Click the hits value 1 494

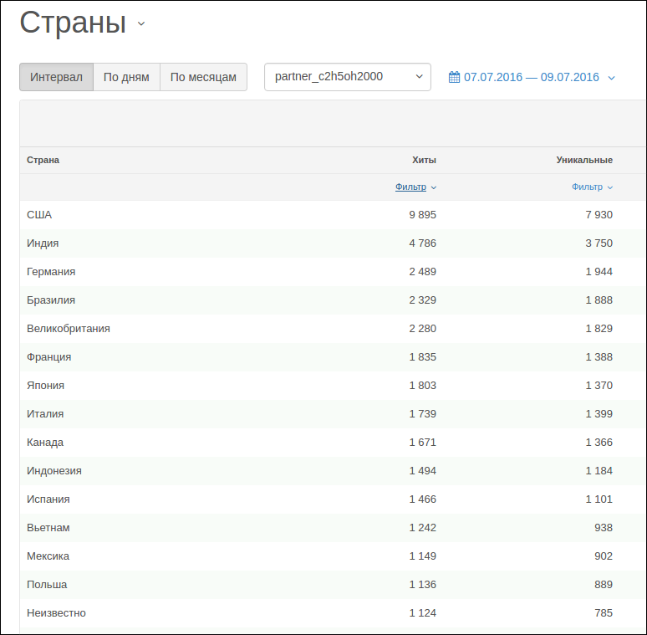422,471
